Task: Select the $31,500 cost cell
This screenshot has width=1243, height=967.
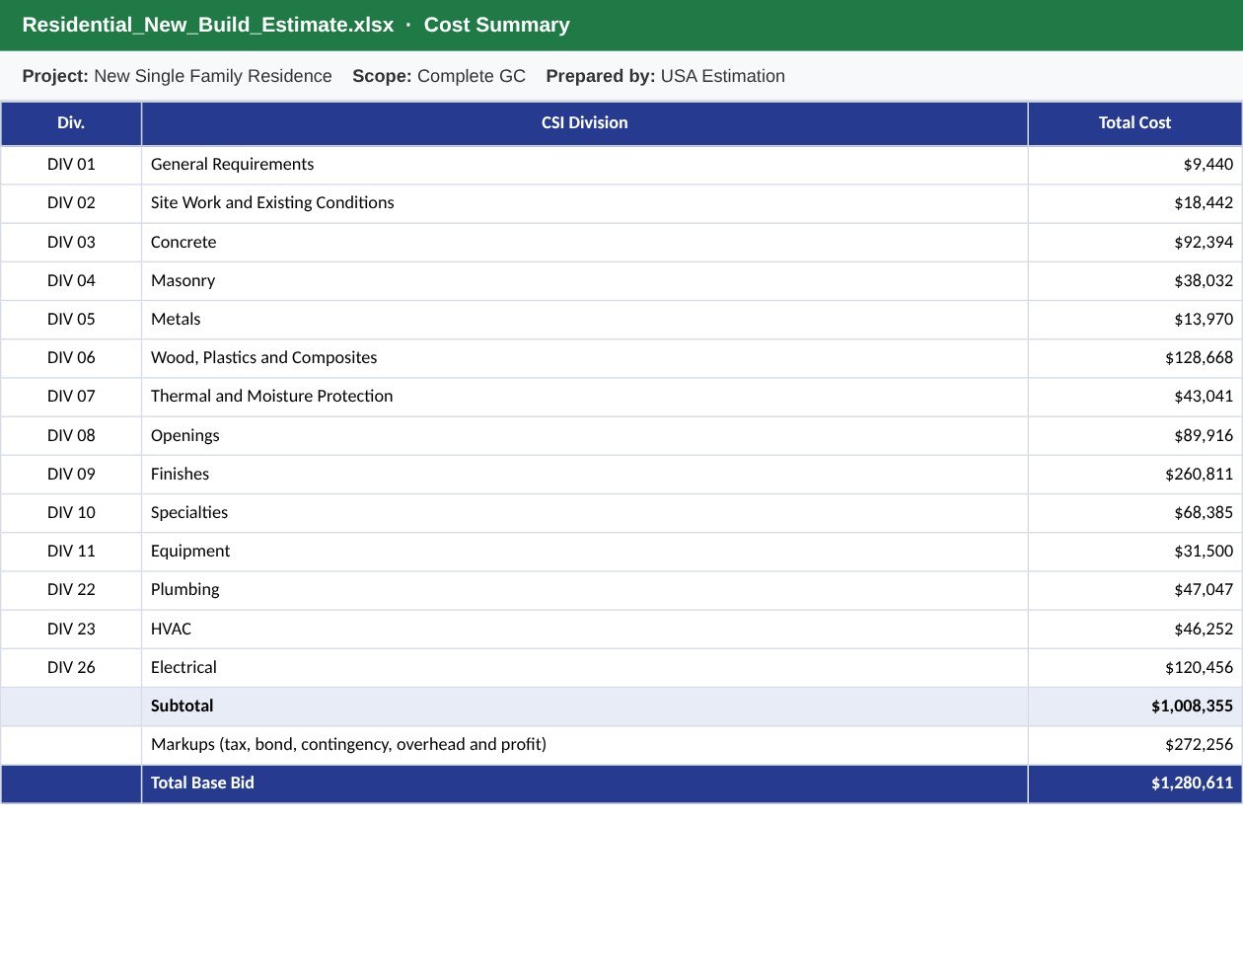Action: (1134, 552)
